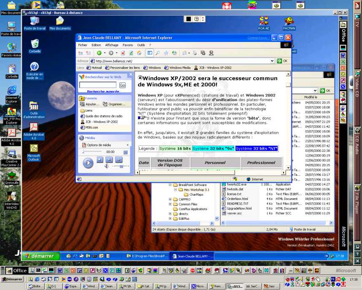Select the CharMaps folder in the Explorer tree
Viewport: 362px width, 290px height.
(x=194, y=195)
